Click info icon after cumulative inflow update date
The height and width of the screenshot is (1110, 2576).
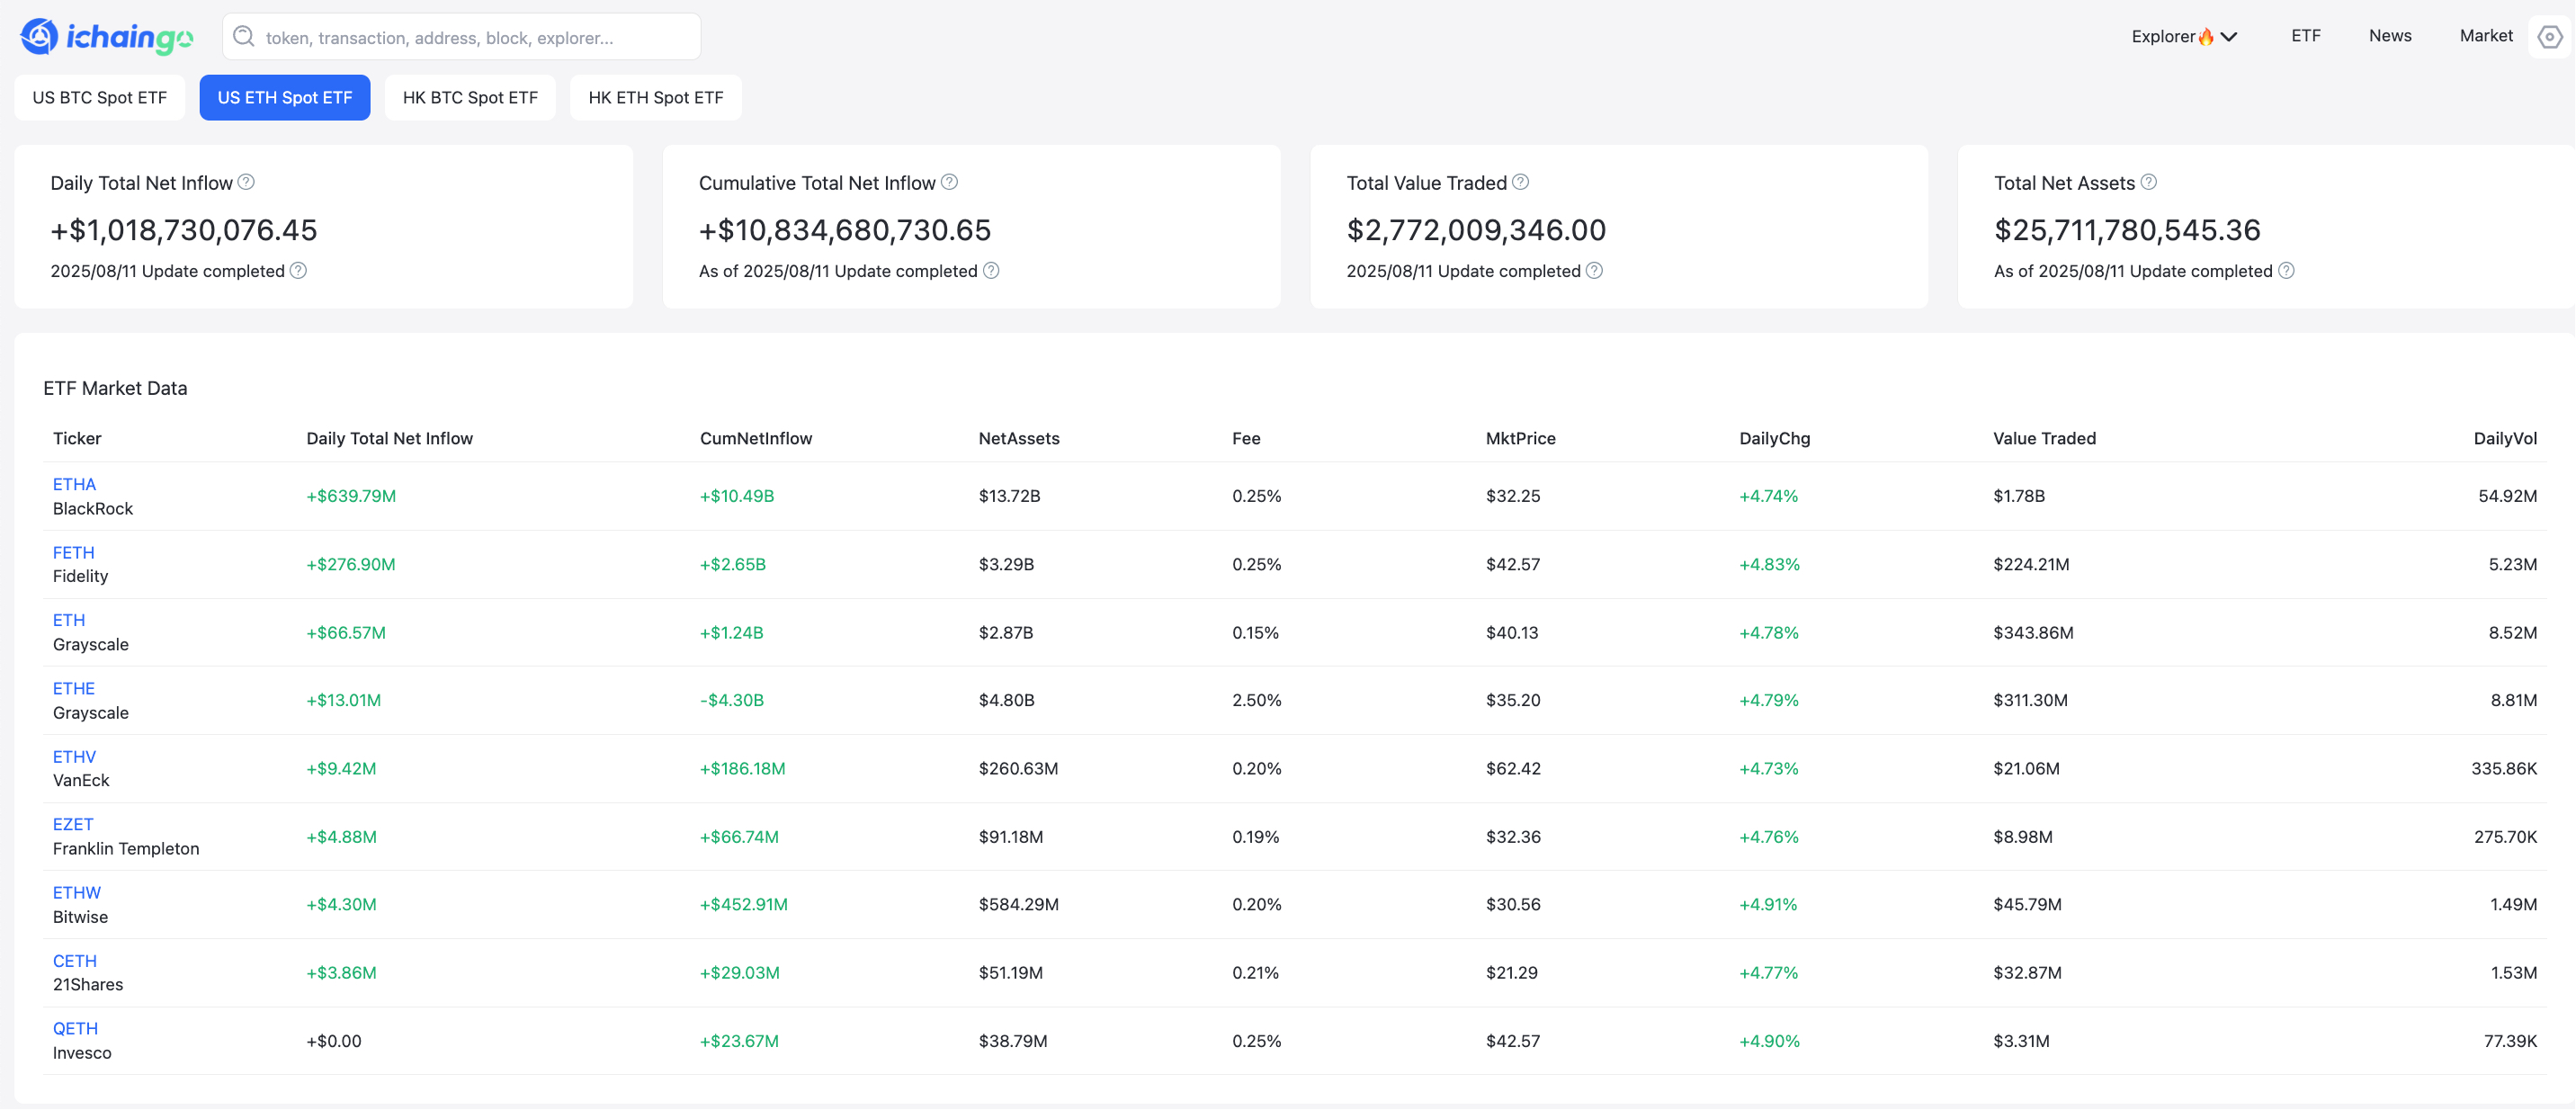click(991, 271)
